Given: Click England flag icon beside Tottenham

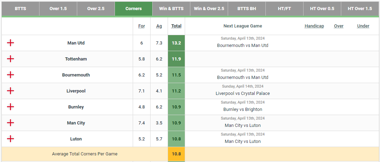Looking at the screenshot, I should pos(10,59).
